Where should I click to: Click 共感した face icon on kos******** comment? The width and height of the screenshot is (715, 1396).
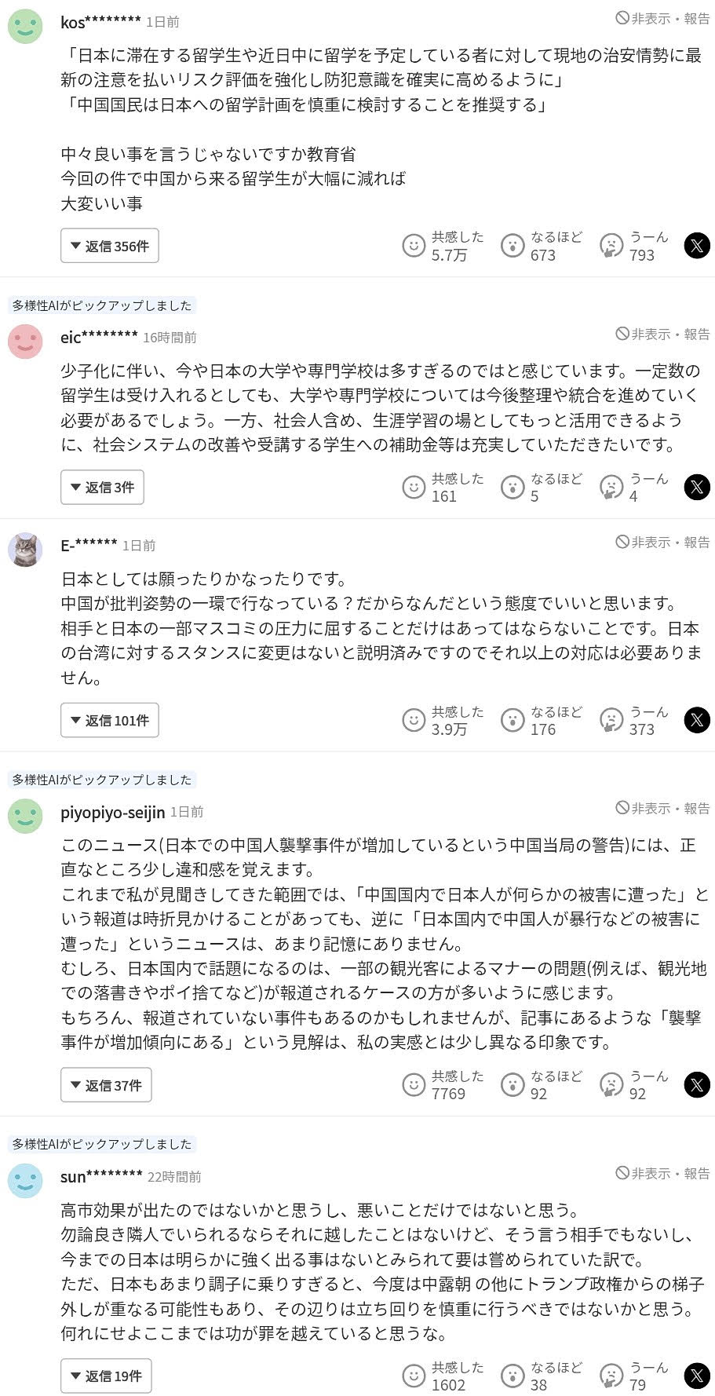click(x=414, y=246)
